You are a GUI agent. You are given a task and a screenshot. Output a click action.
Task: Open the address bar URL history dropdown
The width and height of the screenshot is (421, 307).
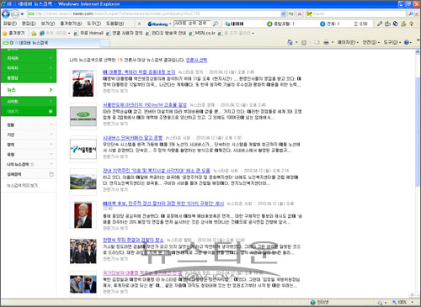point(283,13)
